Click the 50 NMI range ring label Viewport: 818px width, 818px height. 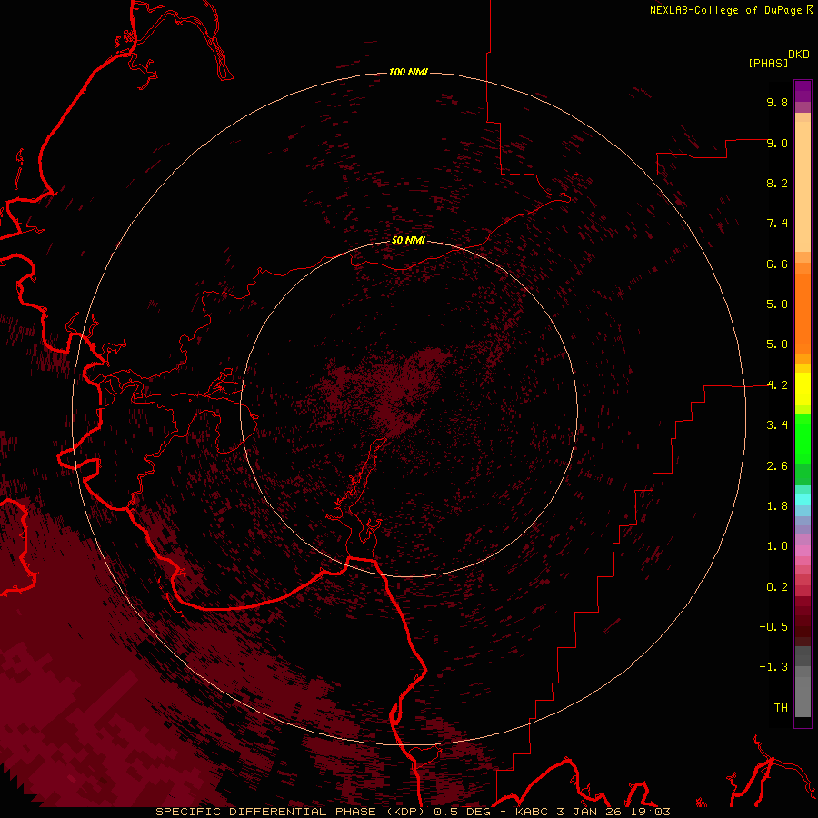408,240
